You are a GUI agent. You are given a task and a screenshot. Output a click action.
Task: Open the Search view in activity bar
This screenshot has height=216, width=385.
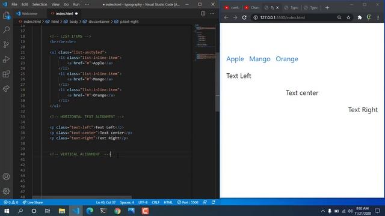[x=6, y=30]
